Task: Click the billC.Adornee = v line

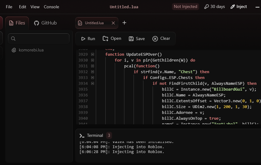Action: 183,113
